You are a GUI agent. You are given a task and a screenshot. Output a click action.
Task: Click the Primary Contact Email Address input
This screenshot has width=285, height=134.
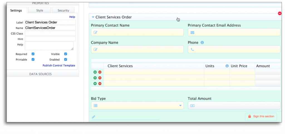click(x=234, y=32)
